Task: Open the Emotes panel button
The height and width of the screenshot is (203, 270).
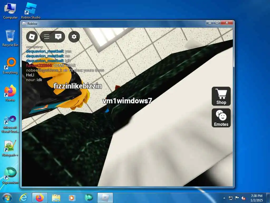Action: [x=221, y=118]
